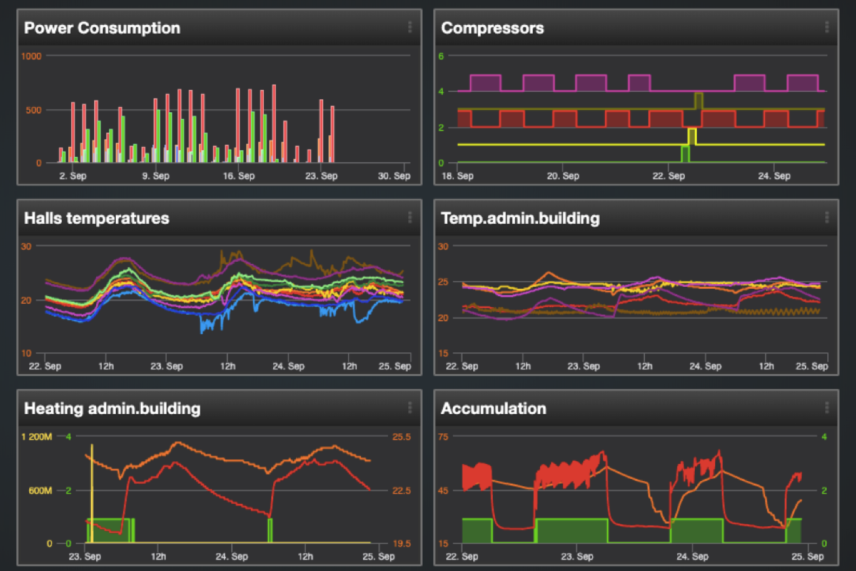Viewport: 856px width, 571px height.
Task: Click the Heating admin.building panel menu dots
Action: (x=410, y=407)
